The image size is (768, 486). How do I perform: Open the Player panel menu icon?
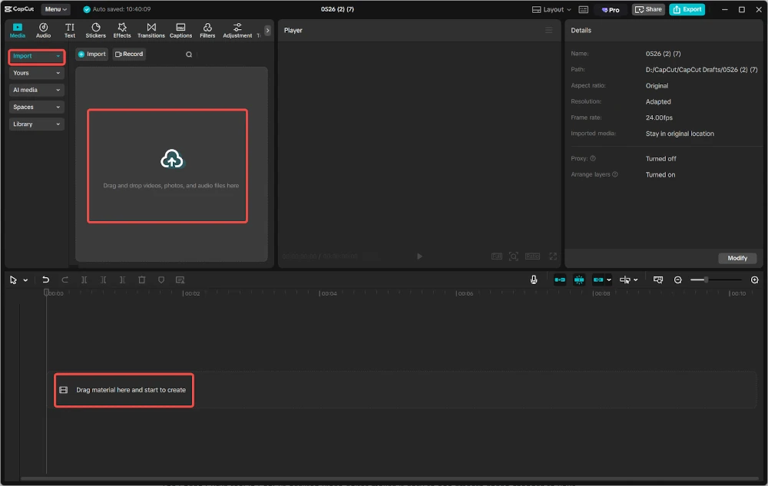coord(548,31)
